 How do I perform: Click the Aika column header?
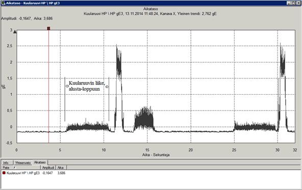(x=61, y=168)
